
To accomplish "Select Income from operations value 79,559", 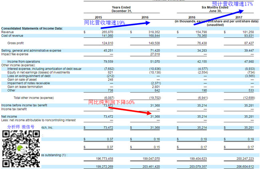I will 108,62.
